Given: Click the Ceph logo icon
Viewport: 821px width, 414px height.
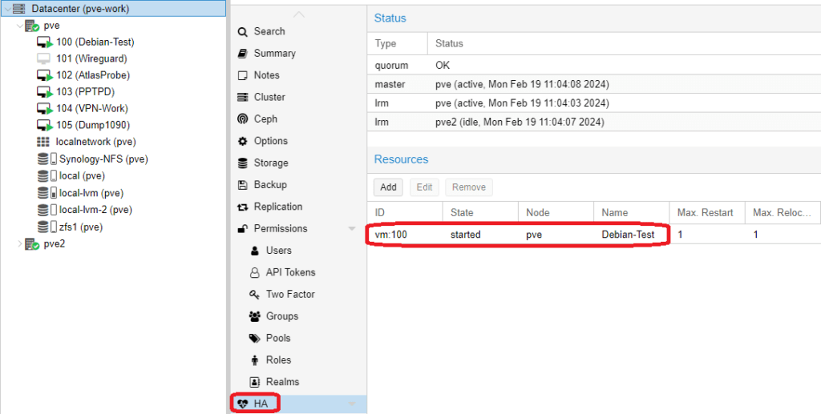Looking at the screenshot, I should point(242,119).
